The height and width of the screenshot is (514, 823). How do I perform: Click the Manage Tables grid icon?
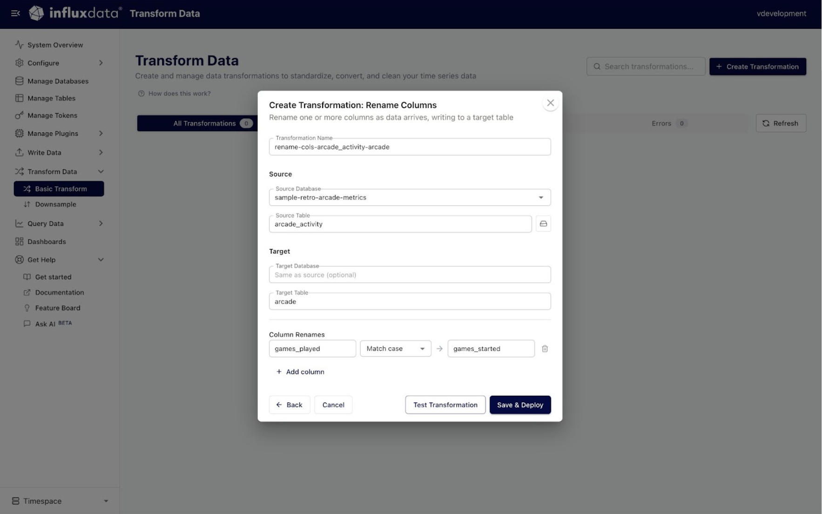[19, 98]
